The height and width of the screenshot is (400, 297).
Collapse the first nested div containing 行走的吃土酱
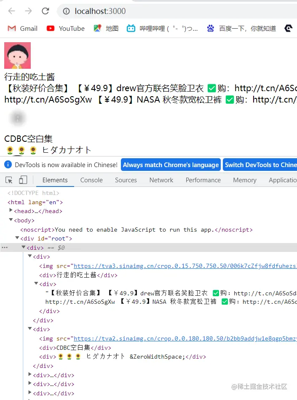click(30, 256)
